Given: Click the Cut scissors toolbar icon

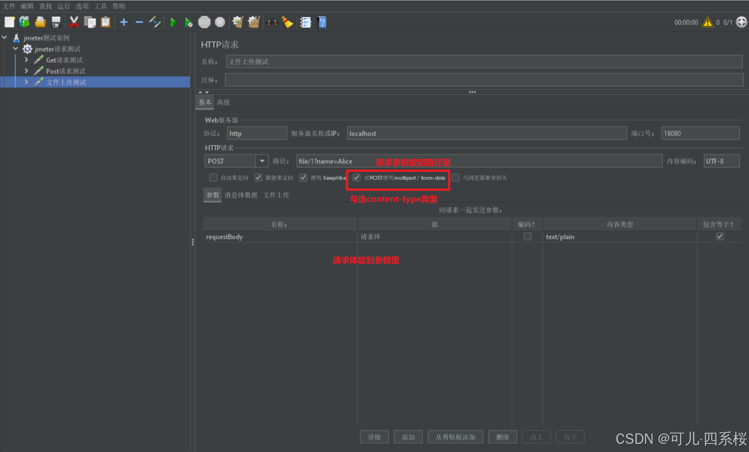Looking at the screenshot, I should pyautogui.click(x=74, y=22).
